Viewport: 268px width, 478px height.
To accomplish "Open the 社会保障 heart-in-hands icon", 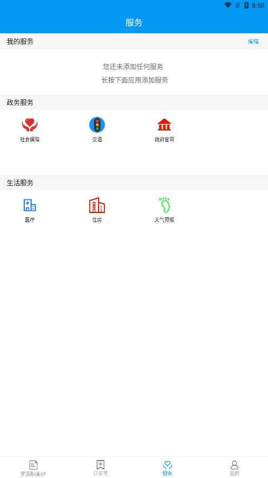I will pyautogui.click(x=30, y=125).
